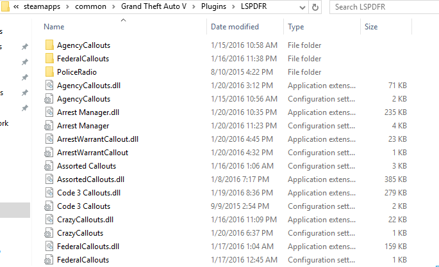Select the CrazyCallouts.dll file name
The height and width of the screenshot is (267, 439).
click(85, 220)
